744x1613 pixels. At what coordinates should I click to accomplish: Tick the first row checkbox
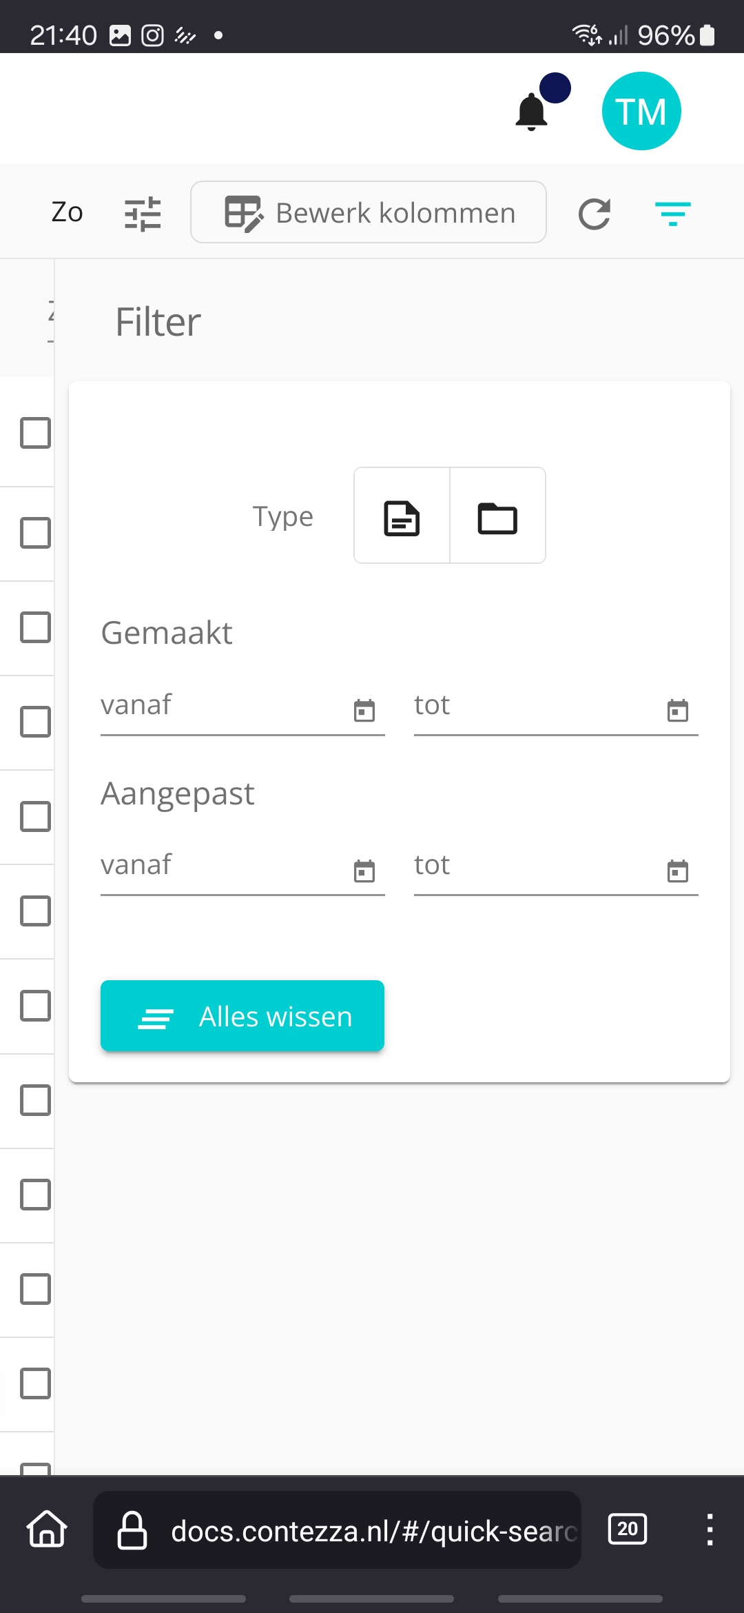[x=35, y=433]
